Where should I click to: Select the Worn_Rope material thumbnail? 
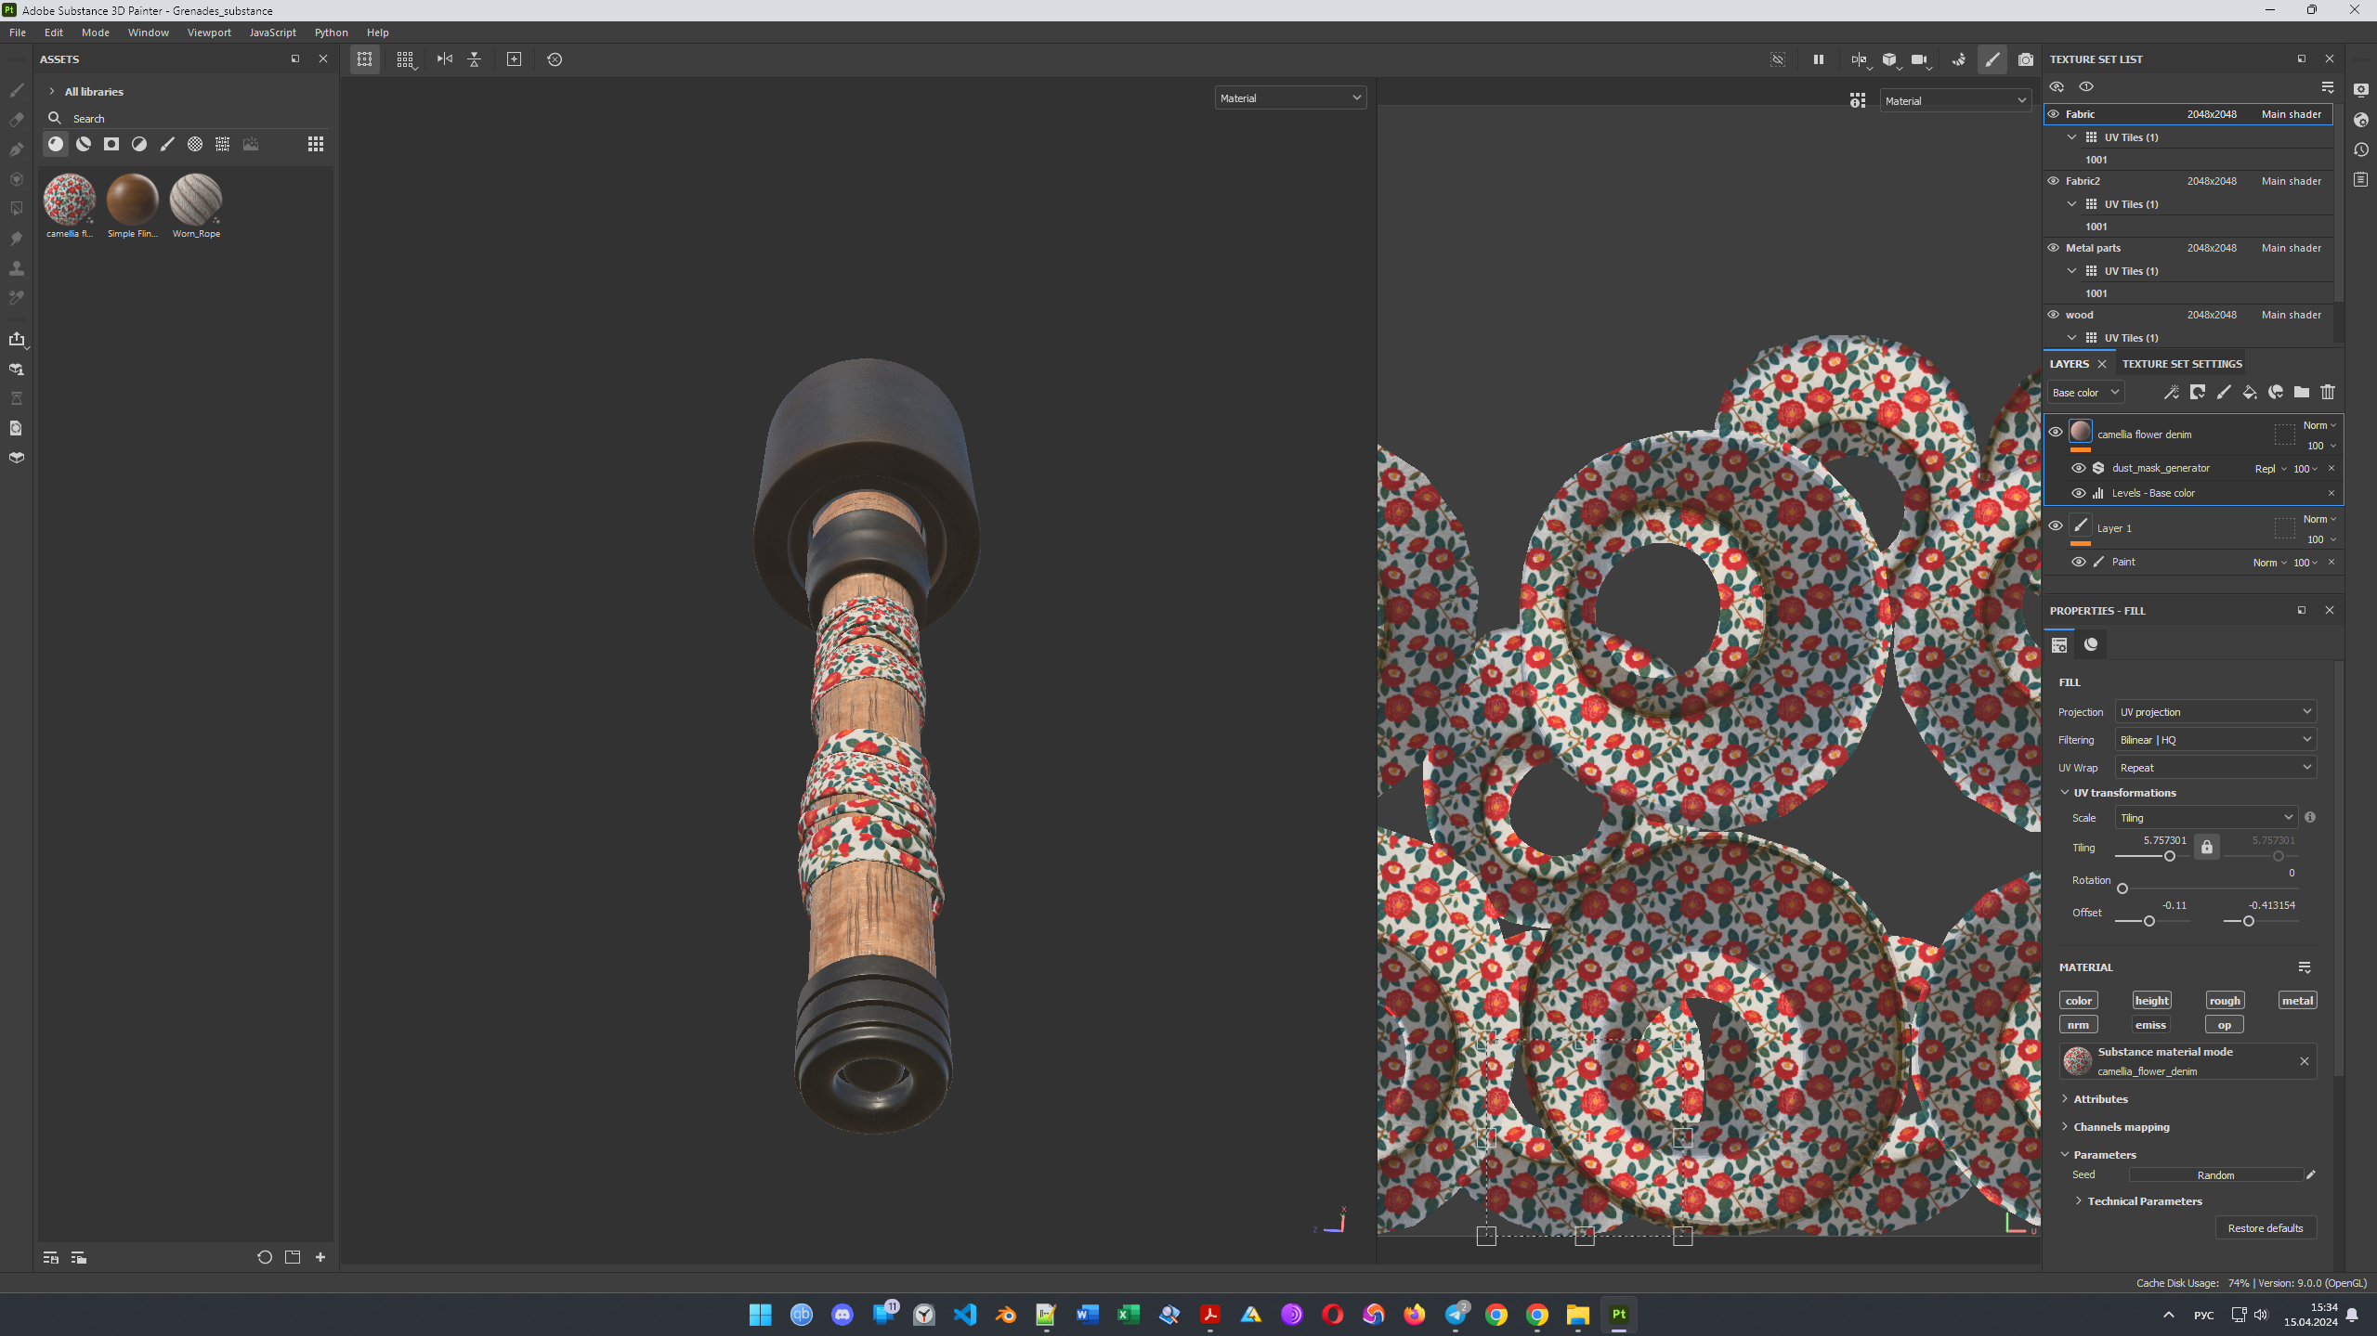click(196, 200)
